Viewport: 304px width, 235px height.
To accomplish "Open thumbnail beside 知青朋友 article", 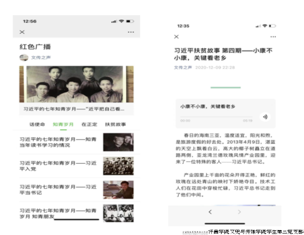I will pos(118,213).
